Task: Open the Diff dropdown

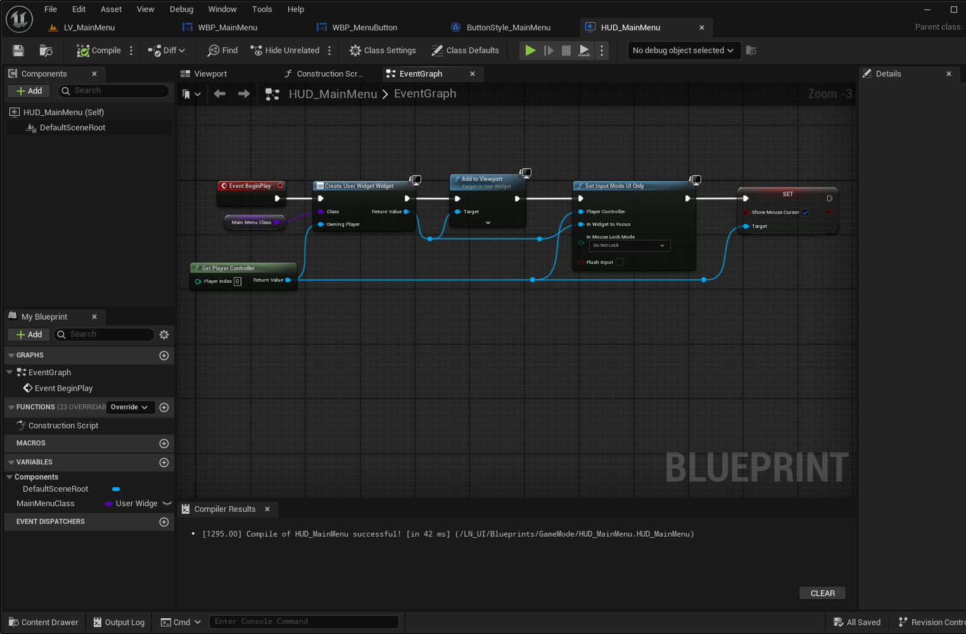Action: click(167, 51)
